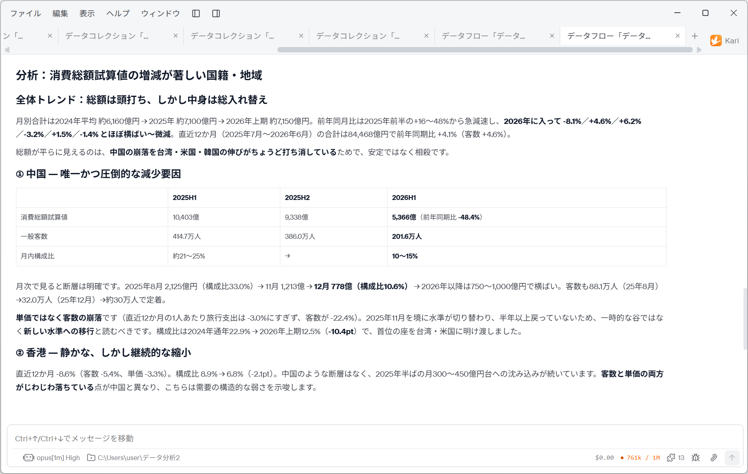Click the 761k / 1M token counter
The height and width of the screenshot is (474, 748).
point(640,458)
